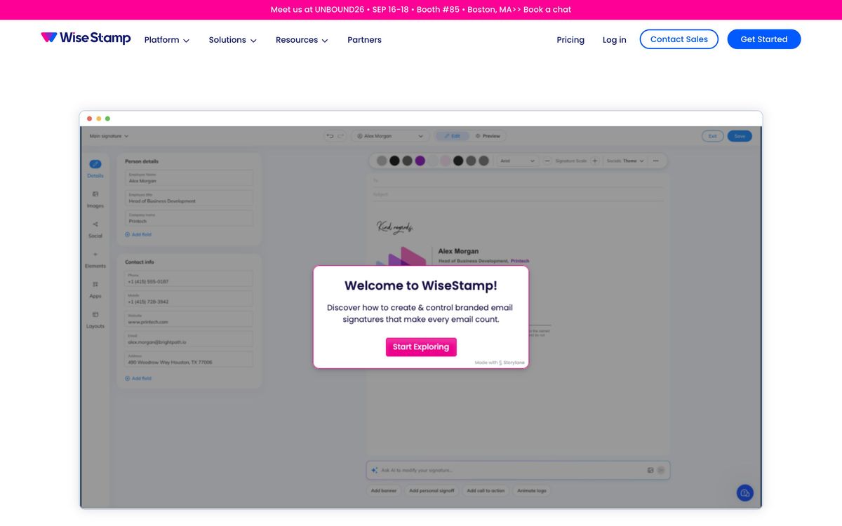This screenshot has width=842, height=526.
Task: Switch to Preview mode tab
Action: click(488, 136)
